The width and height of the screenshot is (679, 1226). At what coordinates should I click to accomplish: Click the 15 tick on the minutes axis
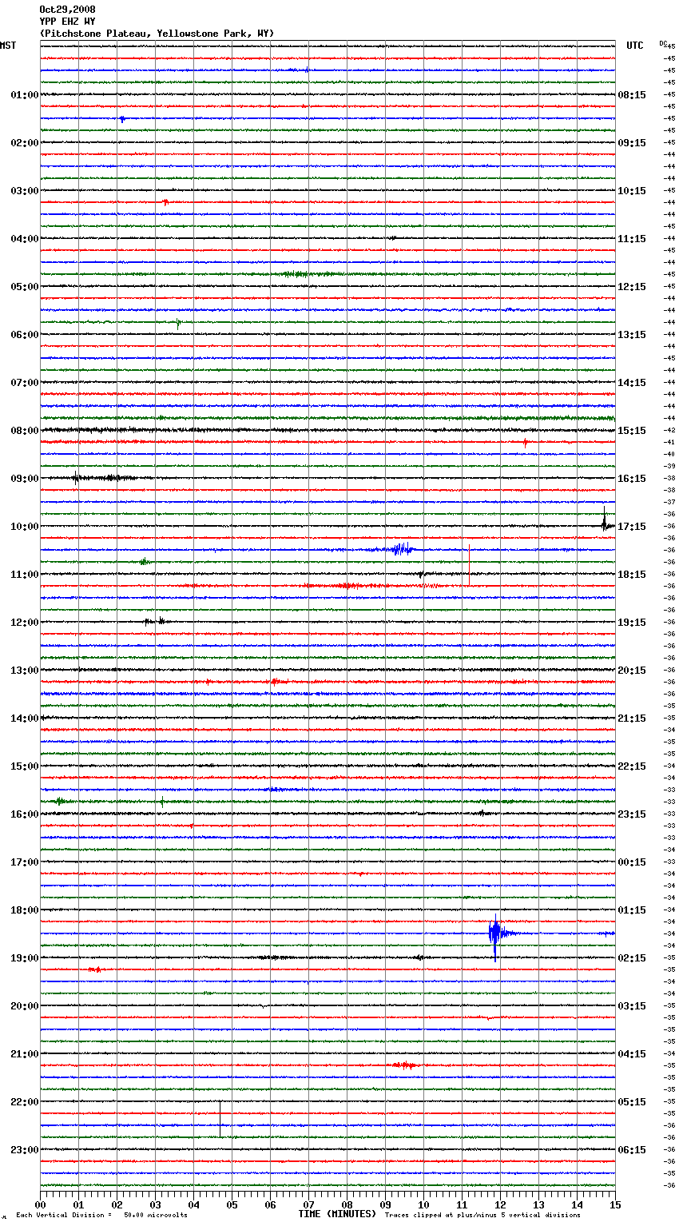pyautogui.click(x=615, y=1204)
